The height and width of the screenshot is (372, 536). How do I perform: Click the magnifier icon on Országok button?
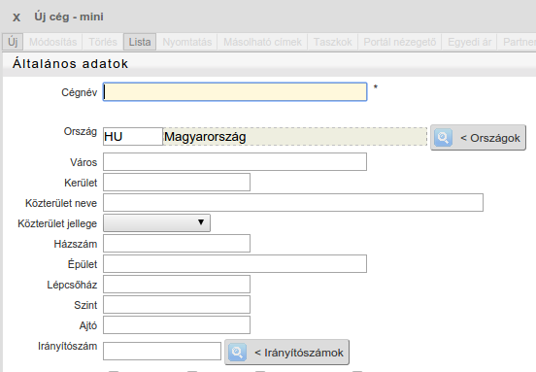[x=443, y=138]
